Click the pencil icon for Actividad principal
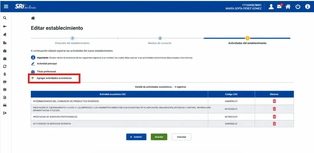The width and height of the screenshot is (314, 153). click(33, 64)
